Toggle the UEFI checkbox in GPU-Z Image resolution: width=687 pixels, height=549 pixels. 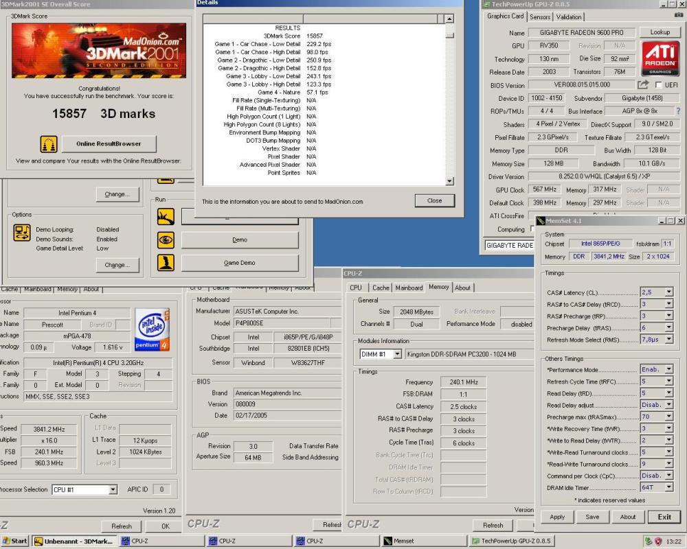click(x=658, y=85)
